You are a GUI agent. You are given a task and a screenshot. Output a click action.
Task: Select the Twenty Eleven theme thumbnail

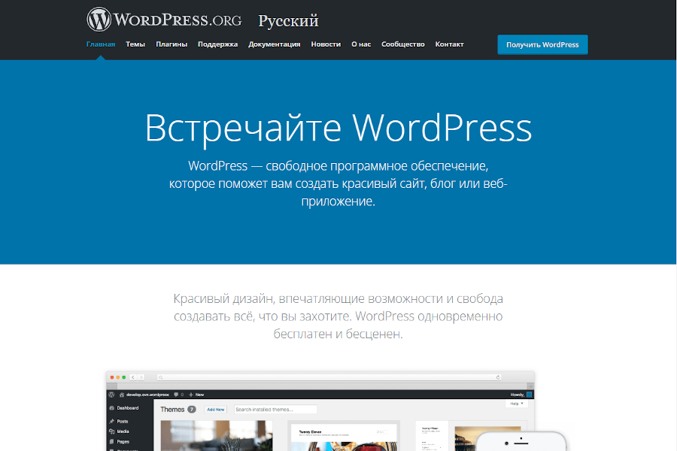pos(344,436)
